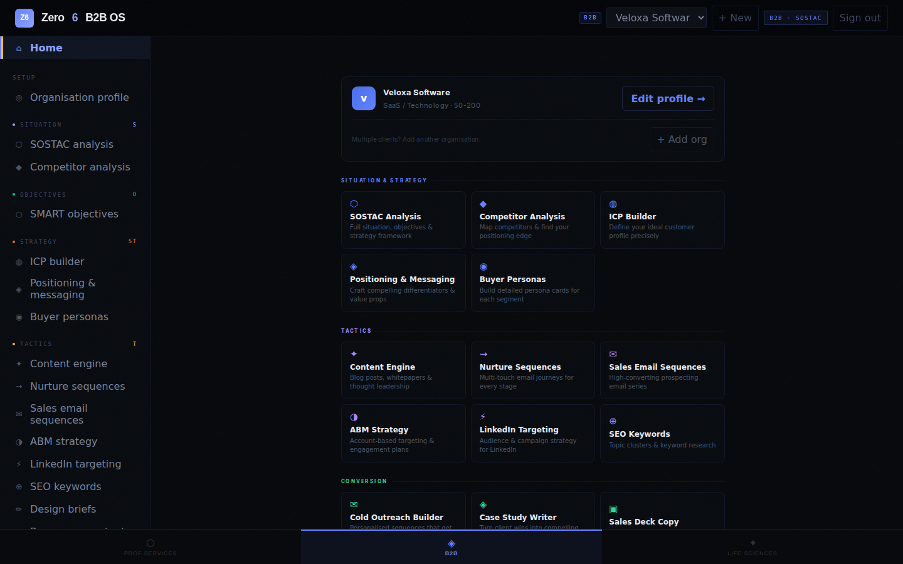Click the Buyer Personas card icon

pyautogui.click(x=483, y=267)
